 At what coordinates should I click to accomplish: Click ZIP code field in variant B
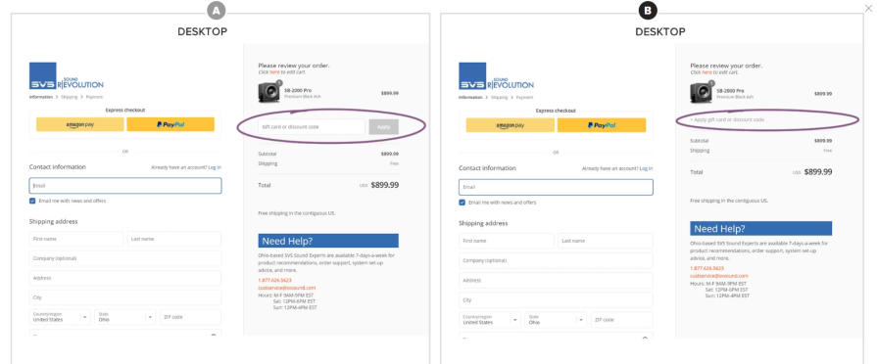(622, 320)
